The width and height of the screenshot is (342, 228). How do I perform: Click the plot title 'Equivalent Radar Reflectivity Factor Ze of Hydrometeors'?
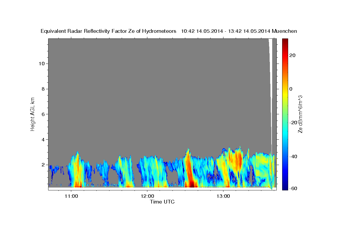point(109,31)
